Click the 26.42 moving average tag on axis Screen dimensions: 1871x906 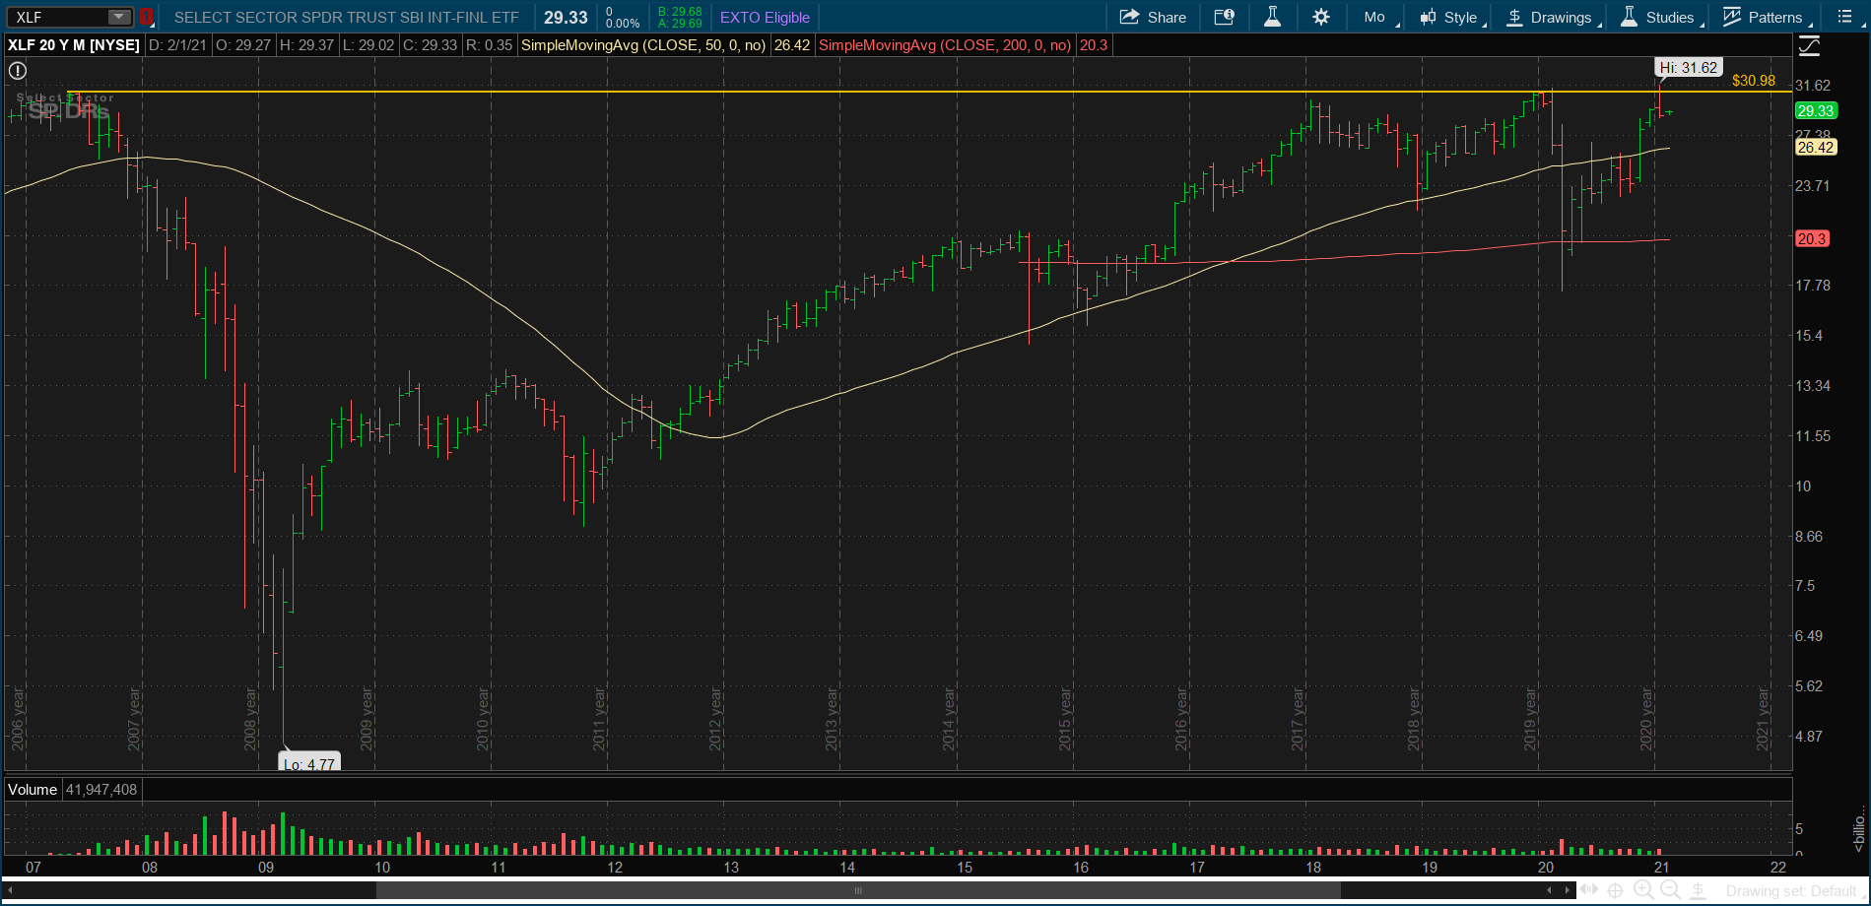(1815, 148)
